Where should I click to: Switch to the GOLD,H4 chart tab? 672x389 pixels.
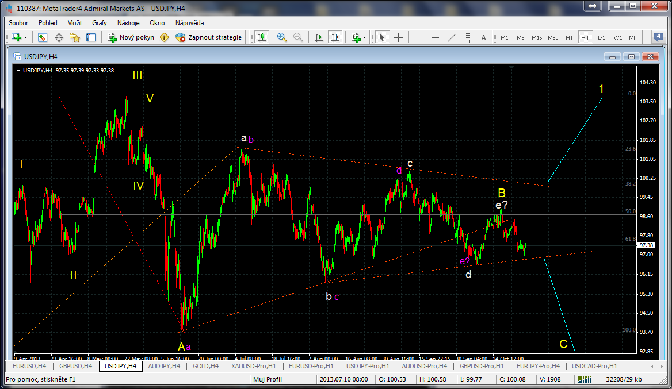point(204,365)
